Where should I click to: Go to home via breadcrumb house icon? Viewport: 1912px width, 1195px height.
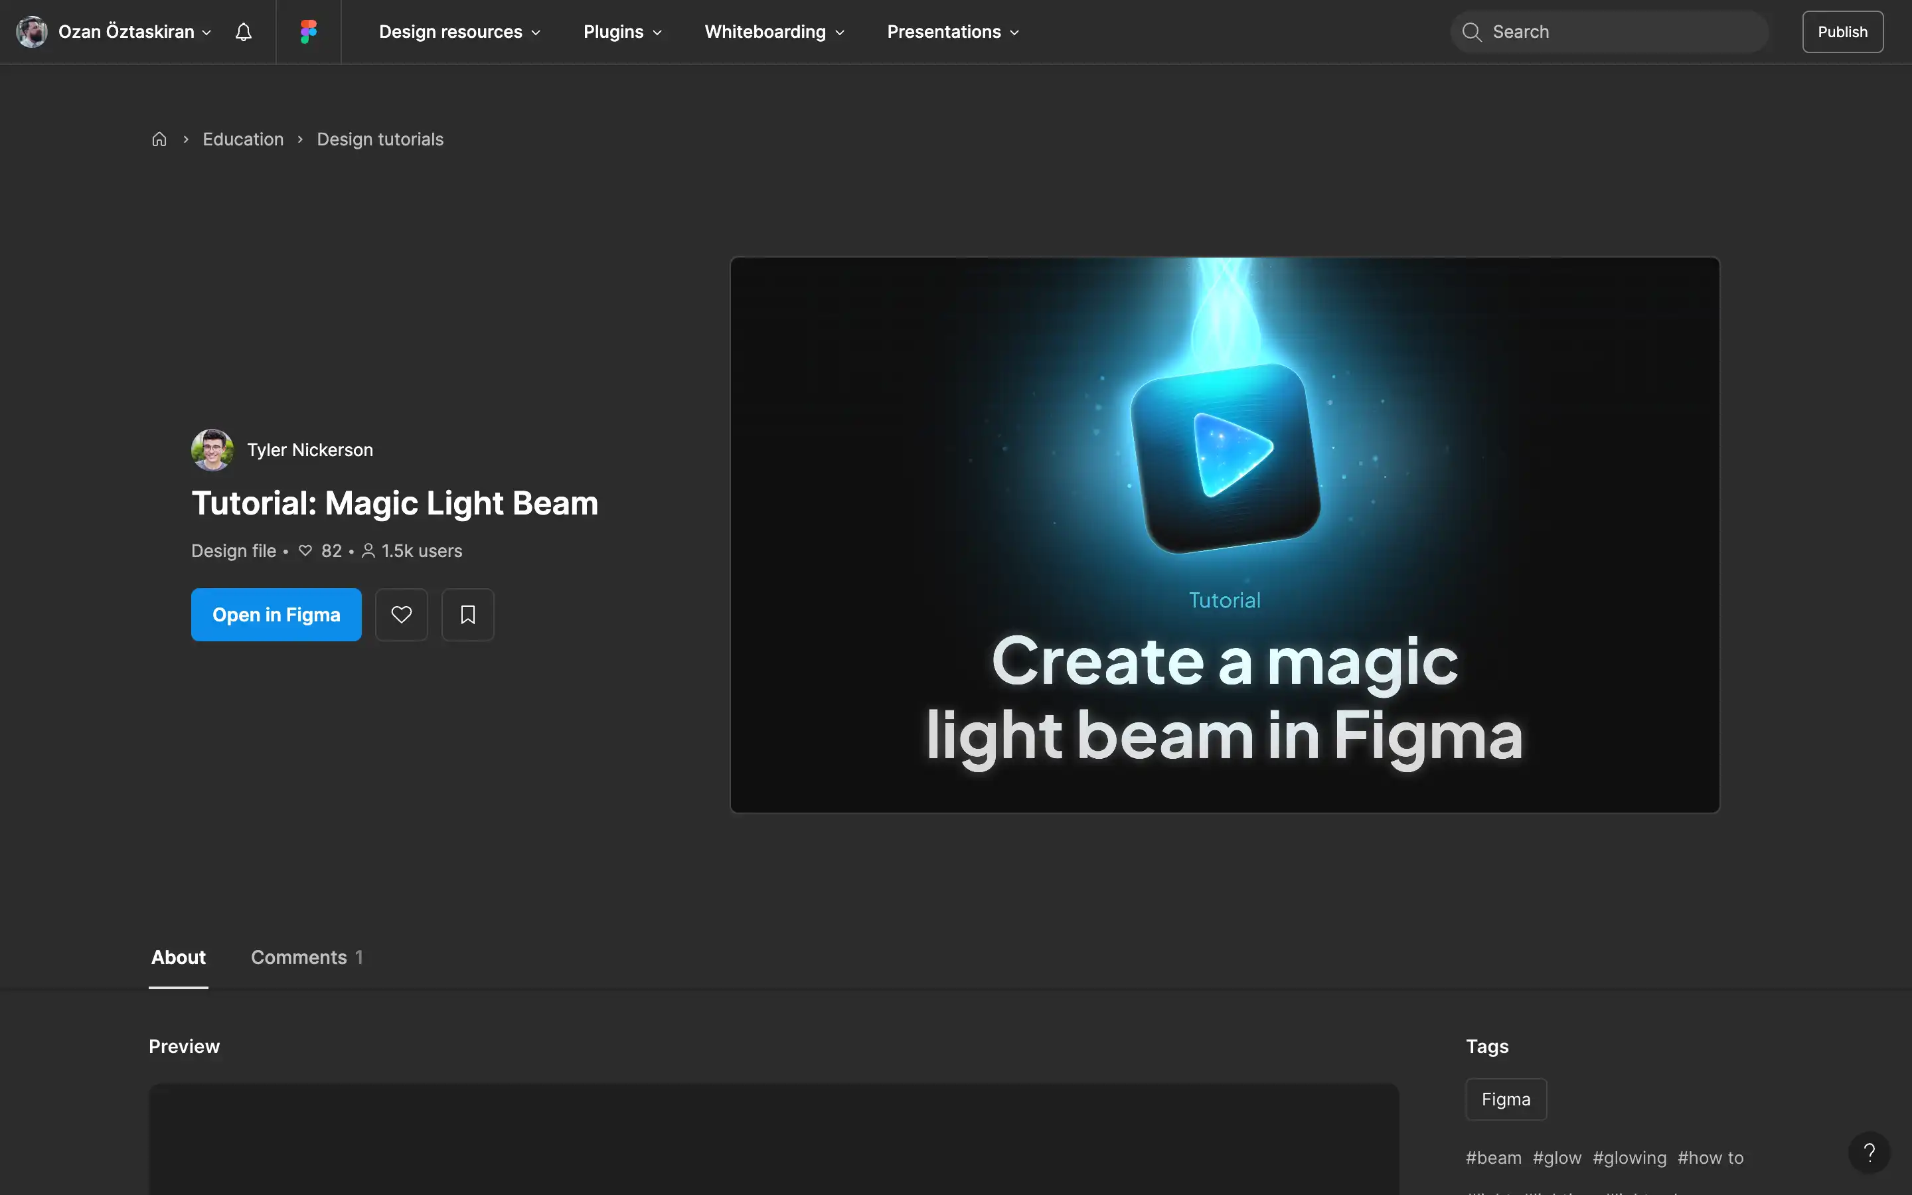pyautogui.click(x=159, y=139)
